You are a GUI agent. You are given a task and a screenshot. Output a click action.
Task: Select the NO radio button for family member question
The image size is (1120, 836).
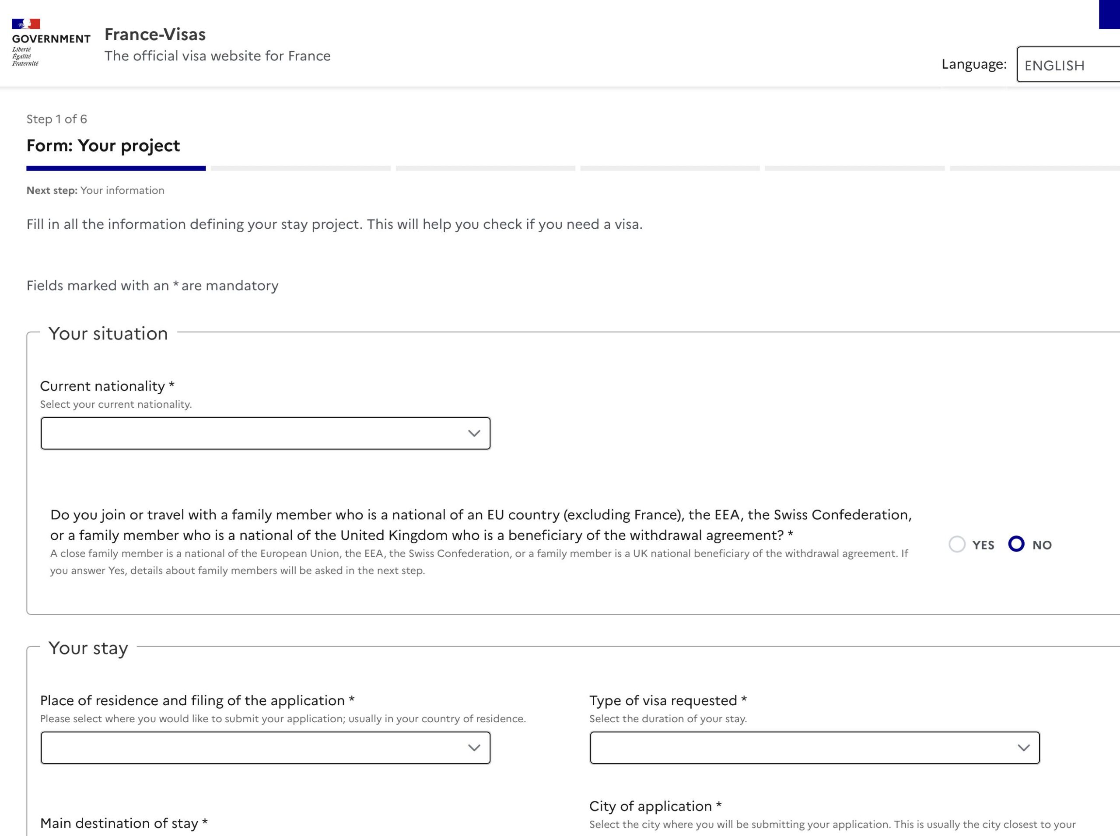1016,545
